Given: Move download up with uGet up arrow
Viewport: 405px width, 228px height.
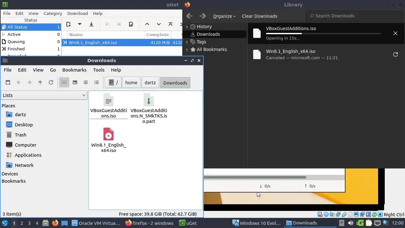Looking at the screenshot, I should 147,24.
